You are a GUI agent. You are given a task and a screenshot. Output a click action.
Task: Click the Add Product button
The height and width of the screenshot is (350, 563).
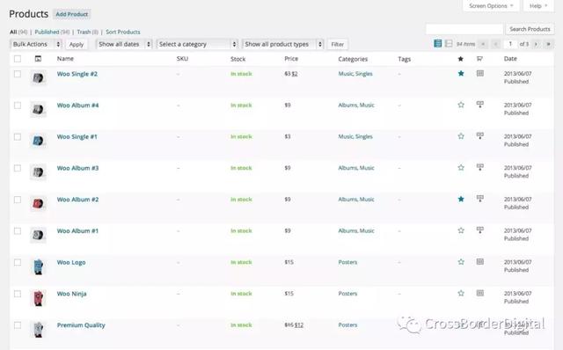coord(72,14)
